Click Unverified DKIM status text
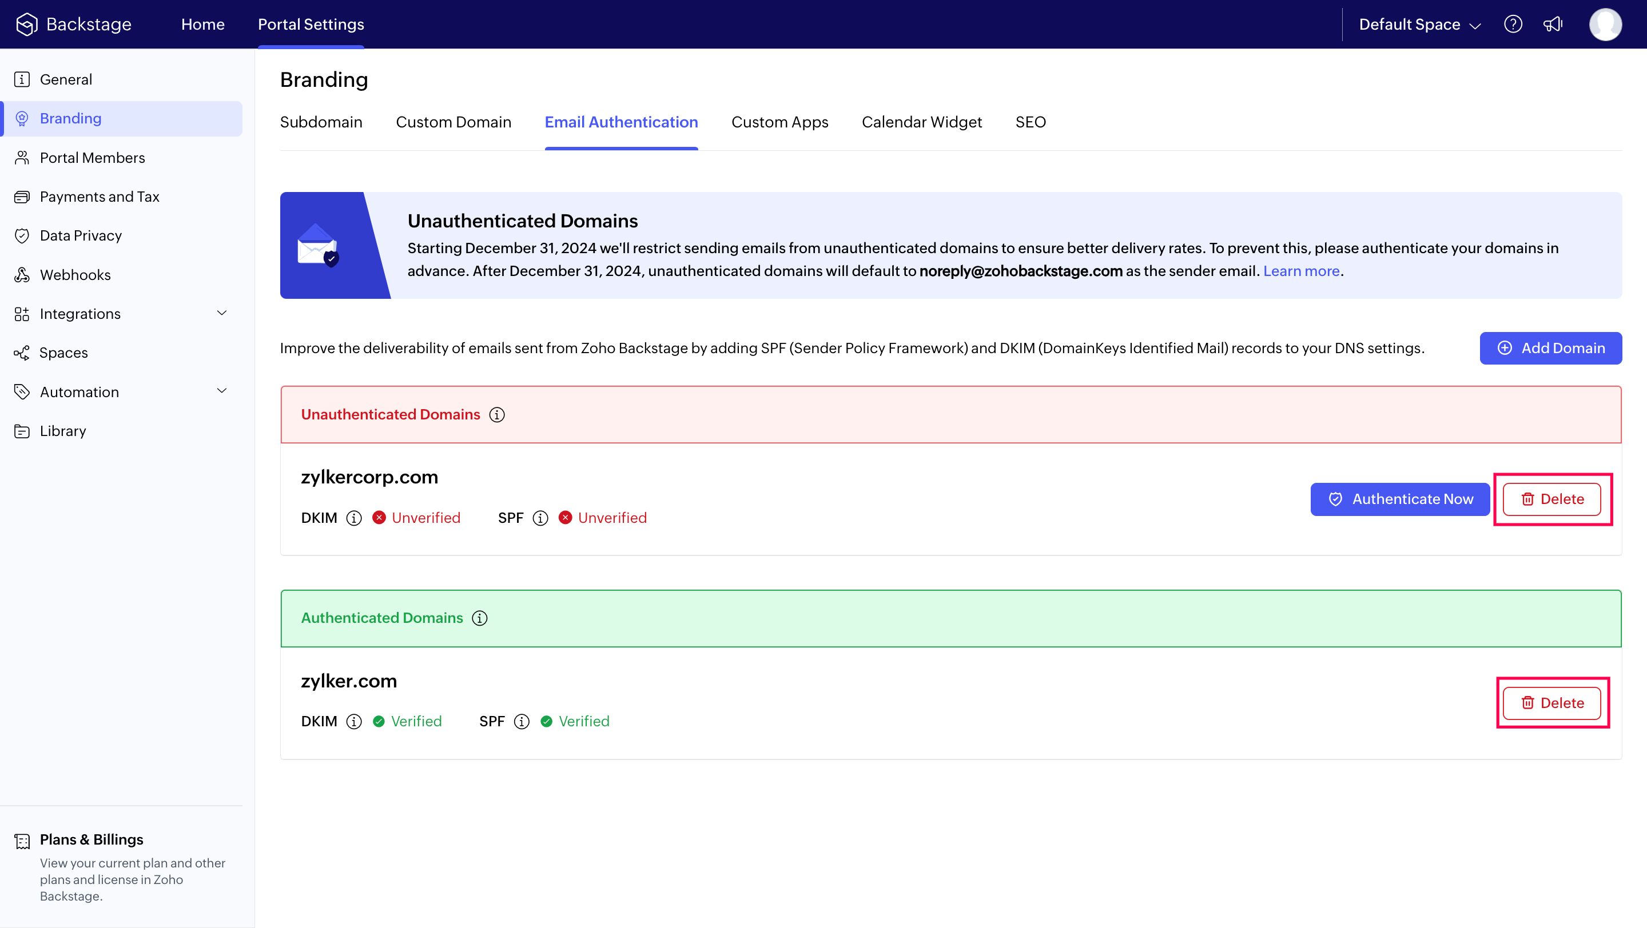 pyautogui.click(x=426, y=518)
